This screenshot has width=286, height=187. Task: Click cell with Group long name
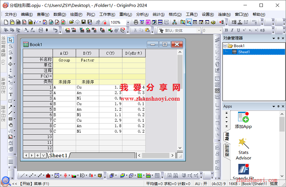point(64,60)
